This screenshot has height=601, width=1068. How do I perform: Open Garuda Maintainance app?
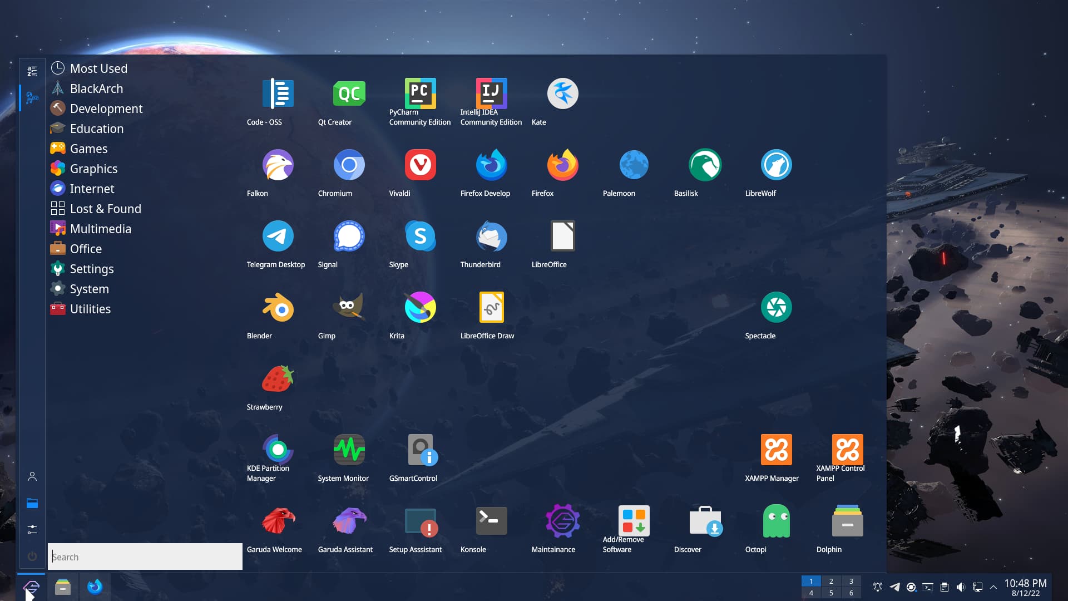point(562,521)
